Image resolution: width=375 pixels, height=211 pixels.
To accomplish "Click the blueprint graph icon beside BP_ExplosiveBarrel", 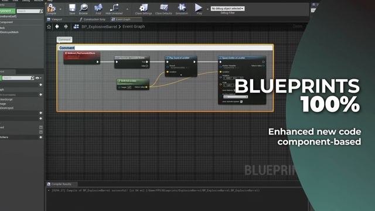I will pos(76,26).
